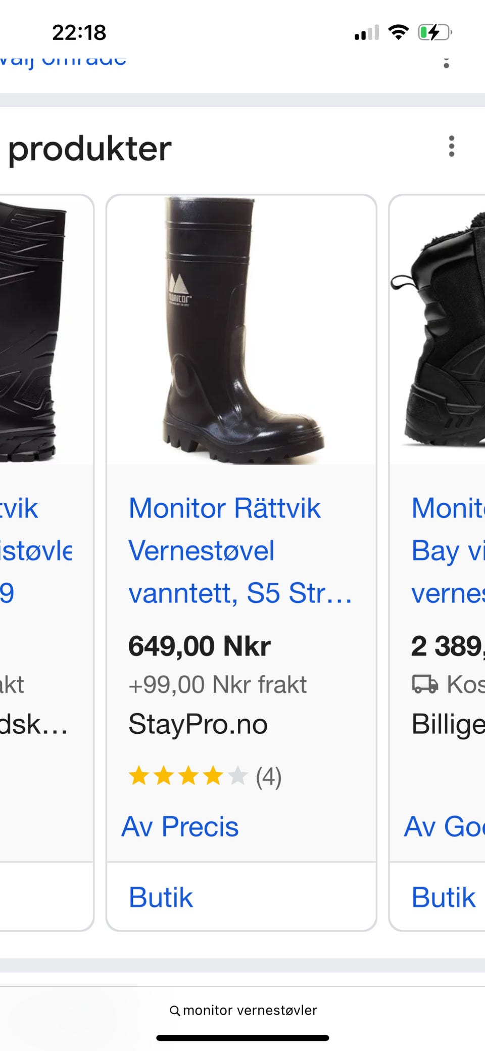Screen dimensions: 485x1051
Task: Tap the cellular signal bars icon
Action: [367, 33]
